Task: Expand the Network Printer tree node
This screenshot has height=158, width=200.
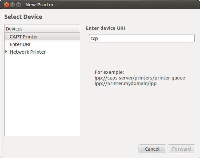Action: pos(6,52)
